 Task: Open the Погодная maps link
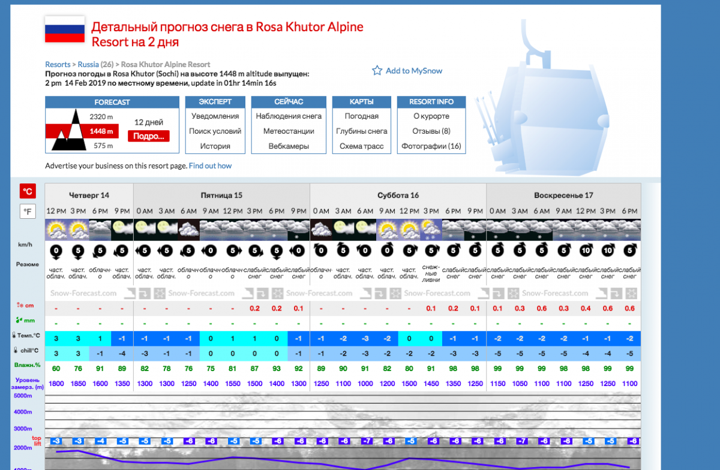[362, 116]
